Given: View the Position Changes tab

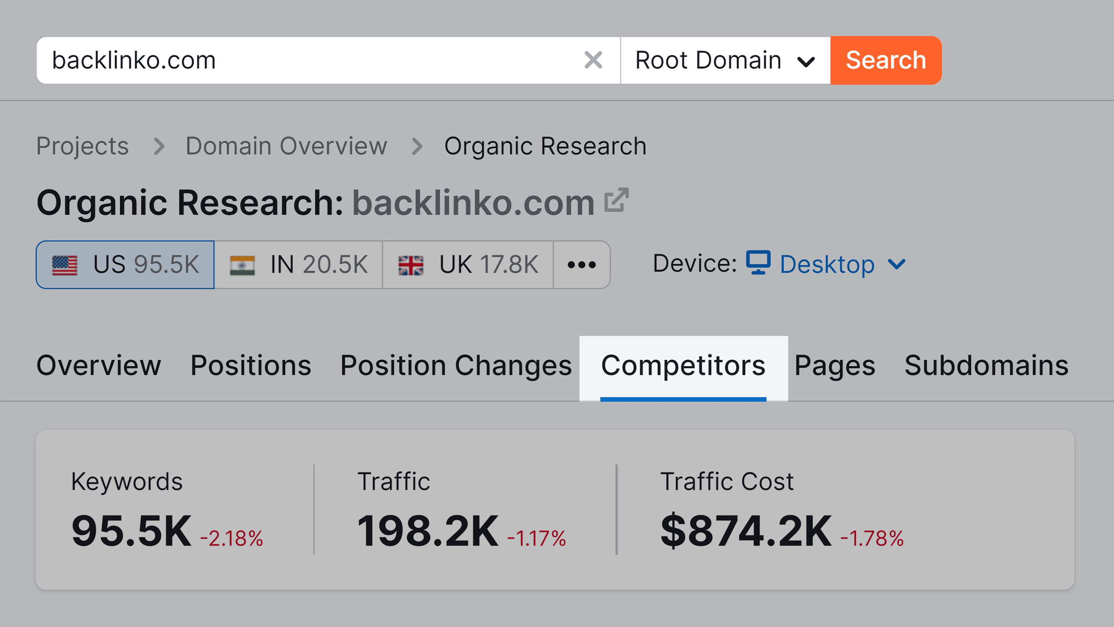Looking at the screenshot, I should point(455,365).
